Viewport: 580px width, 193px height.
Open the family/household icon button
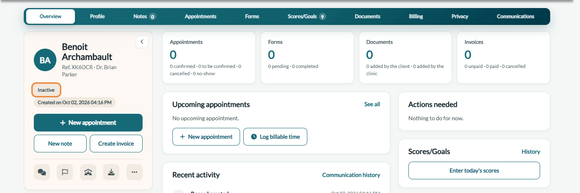(88, 172)
